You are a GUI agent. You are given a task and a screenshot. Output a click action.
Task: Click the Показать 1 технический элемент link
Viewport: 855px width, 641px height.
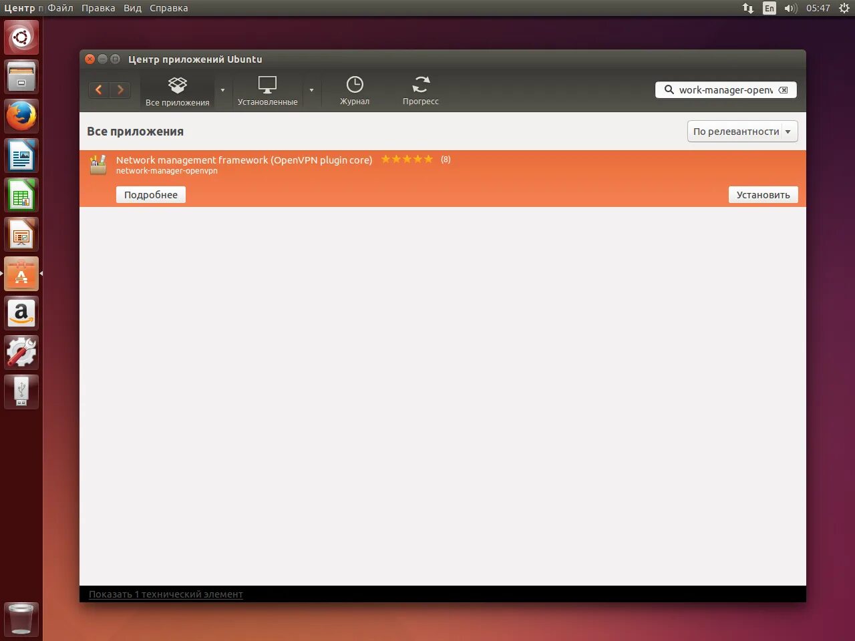click(166, 594)
